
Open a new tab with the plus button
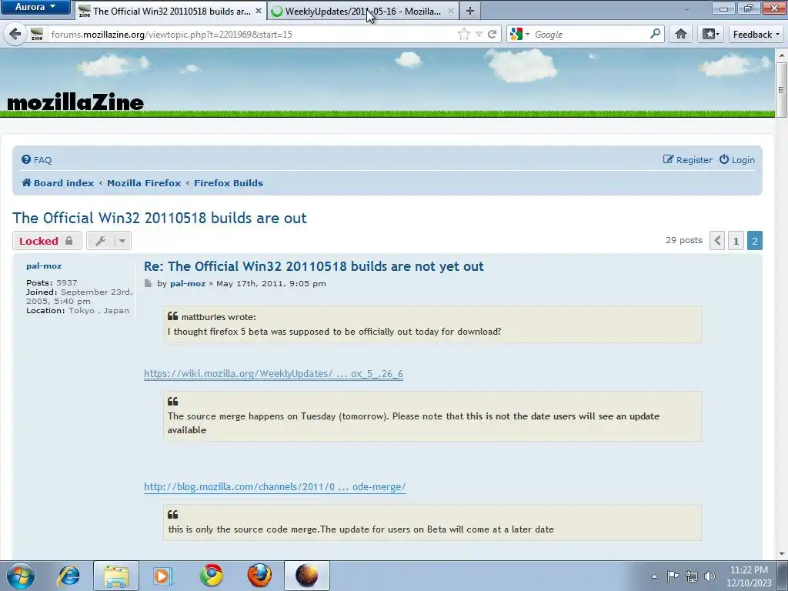pos(470,11)
